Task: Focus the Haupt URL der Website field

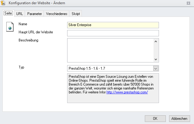Action: [x=113, y=33]
